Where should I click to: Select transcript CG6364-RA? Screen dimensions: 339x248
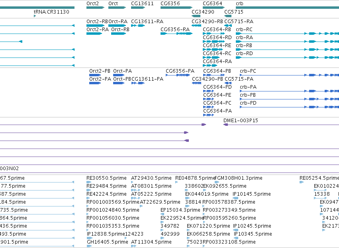pos(217,62)
